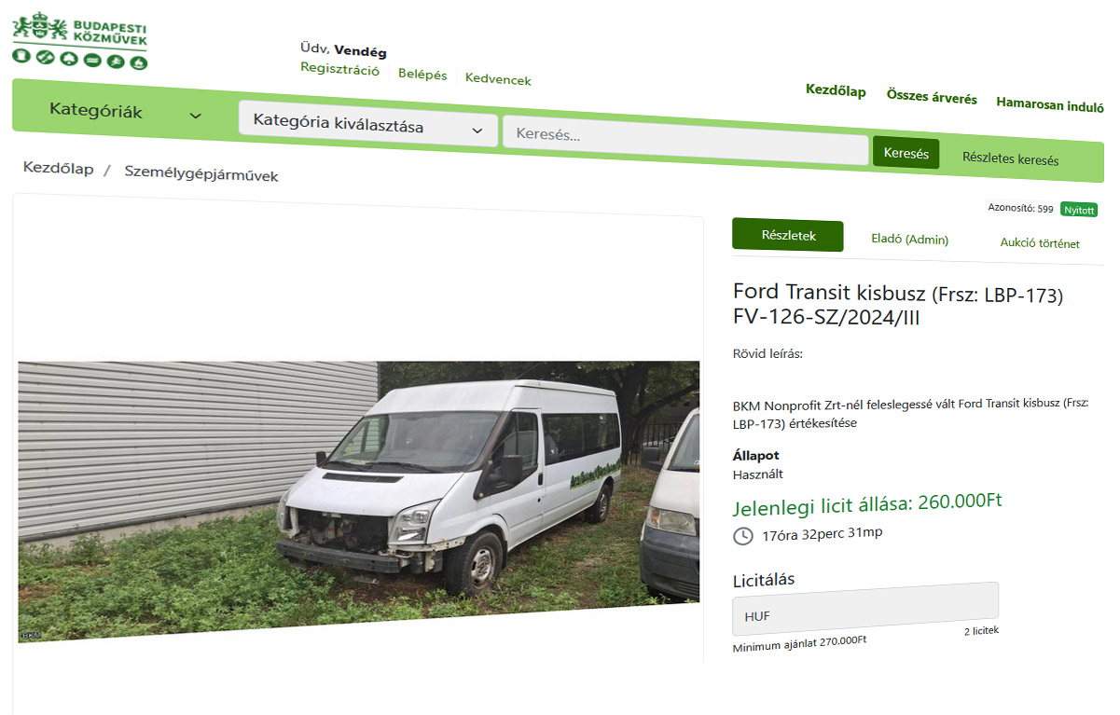Click the dark green Keresés button
The image size is (1120, 715).
coord(906,154)
